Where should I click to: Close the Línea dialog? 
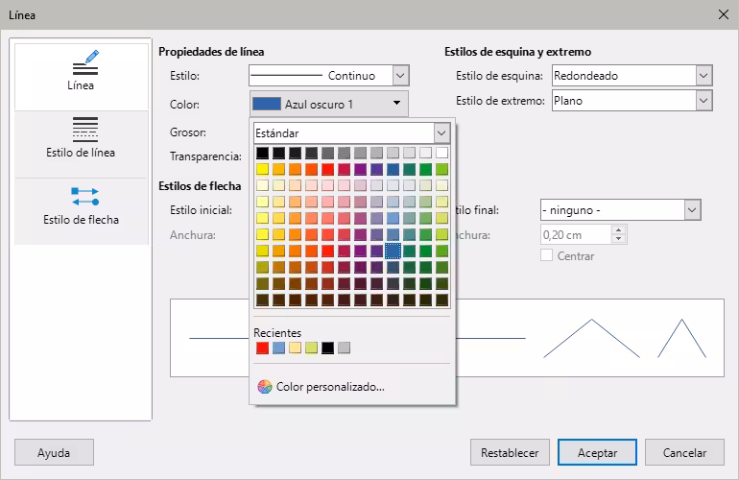pyautogui.click(x=724, y=14)
